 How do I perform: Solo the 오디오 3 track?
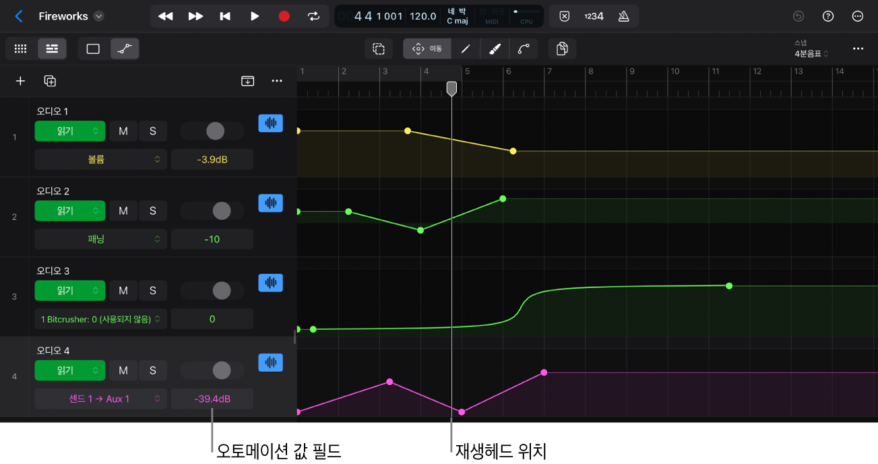(153, 291)
